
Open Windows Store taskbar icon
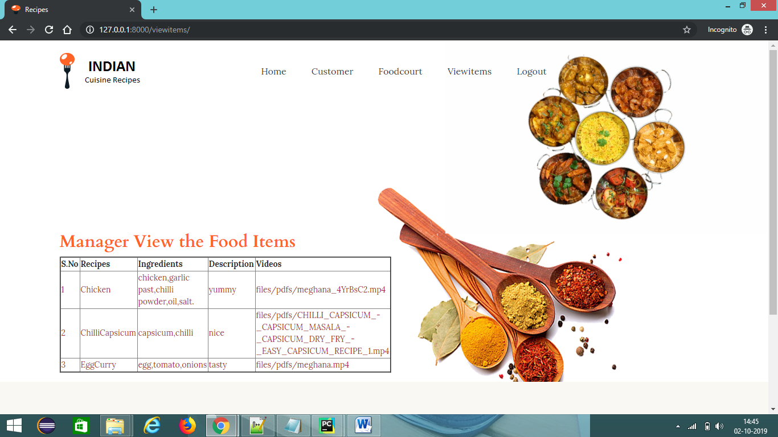tap(81, 426)
